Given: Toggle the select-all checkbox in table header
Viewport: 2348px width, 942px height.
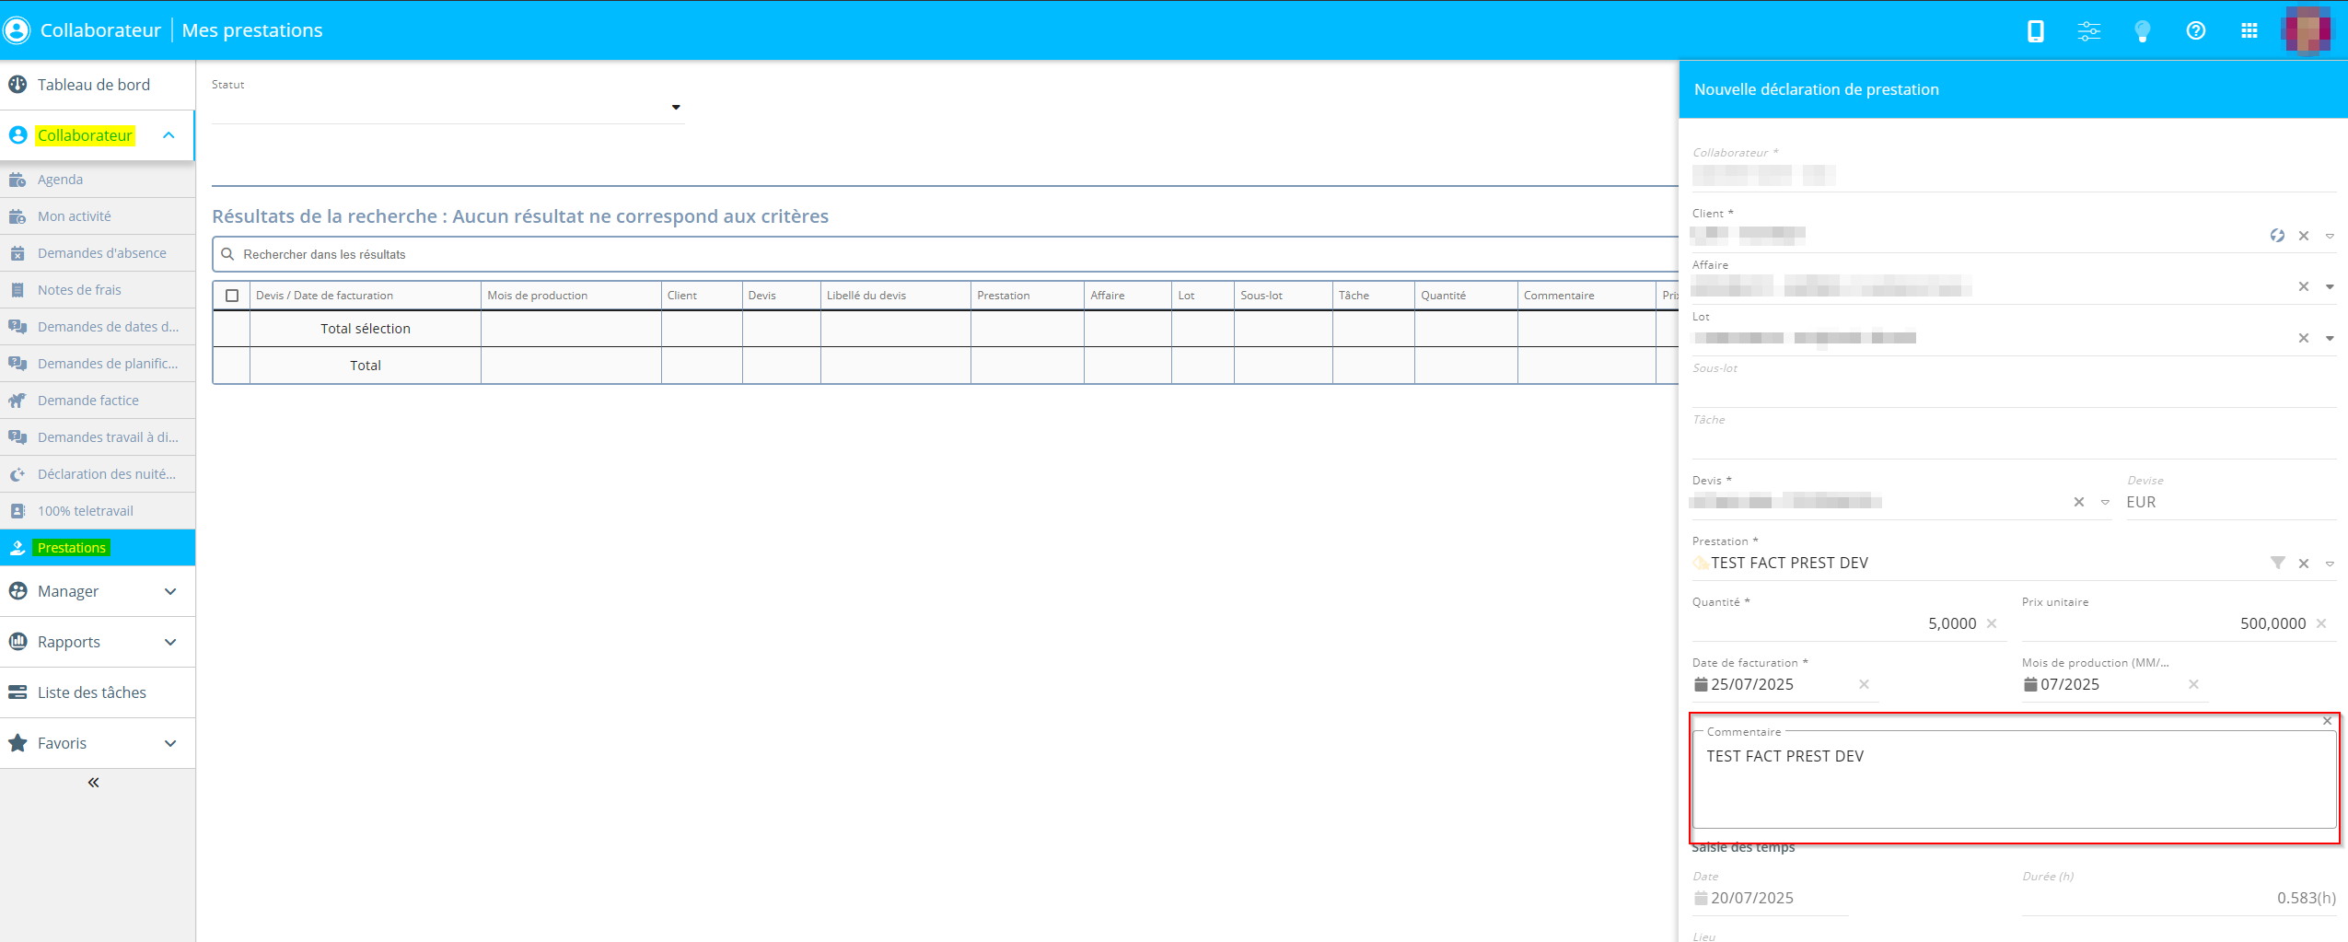Looking at the screenshot, I should click(232, 296).
